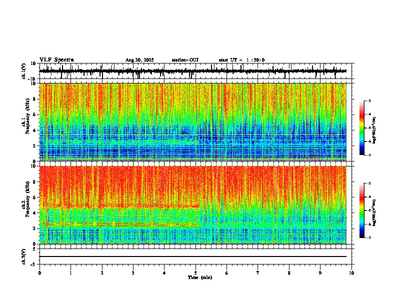Click time axis tick label "7"

[258, 273]
